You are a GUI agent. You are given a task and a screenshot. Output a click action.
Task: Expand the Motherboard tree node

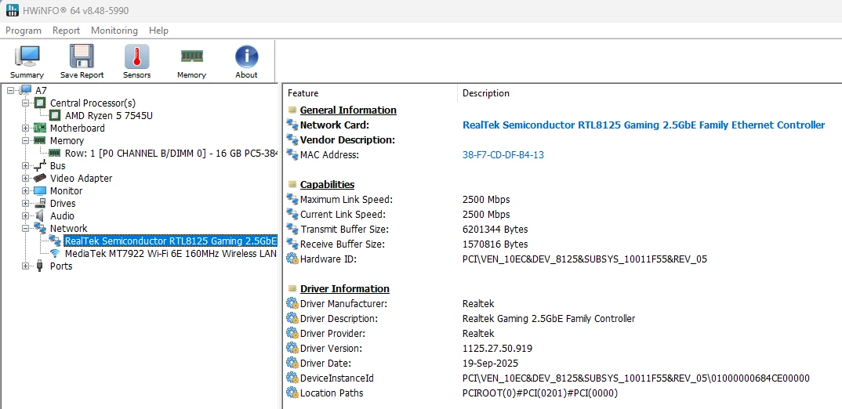tap(25, 128)
